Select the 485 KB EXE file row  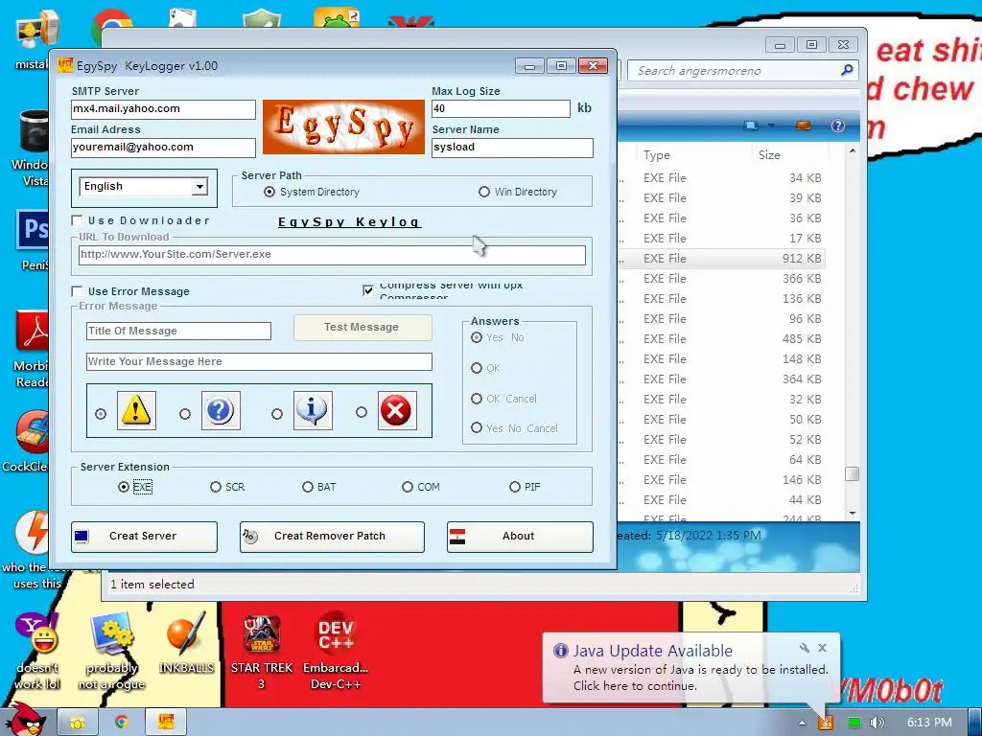click(721, 338)
